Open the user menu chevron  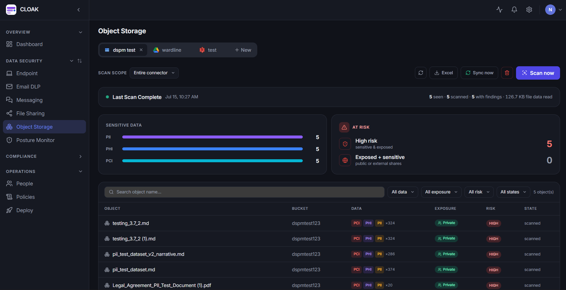(560, 10)
